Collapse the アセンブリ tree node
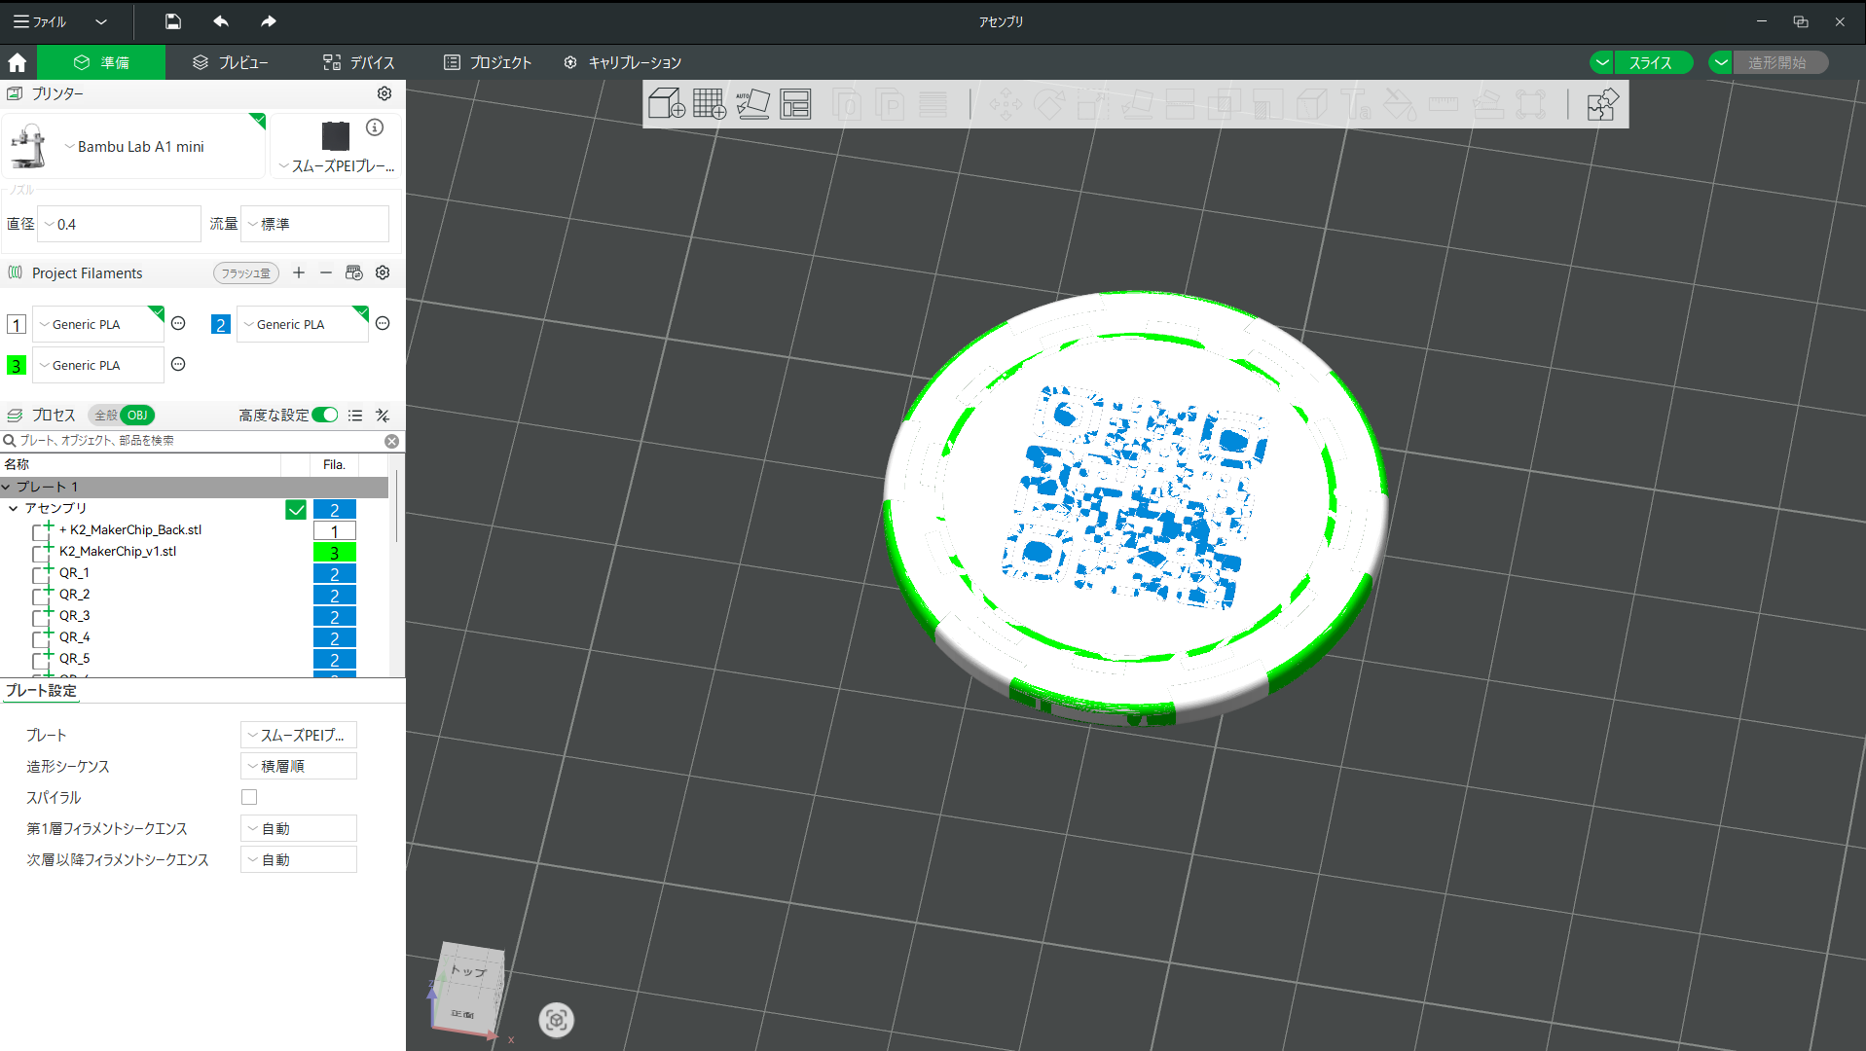The height and width of the screenshot is (1051, 1866). point(14,508)
